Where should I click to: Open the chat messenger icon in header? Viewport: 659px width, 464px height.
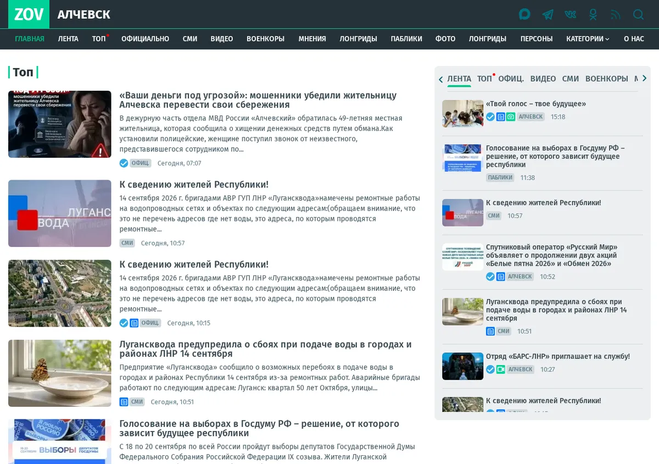click(524, 14)
